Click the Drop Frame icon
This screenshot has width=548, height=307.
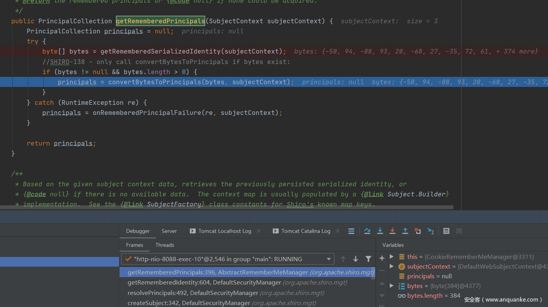coord(418,231)
